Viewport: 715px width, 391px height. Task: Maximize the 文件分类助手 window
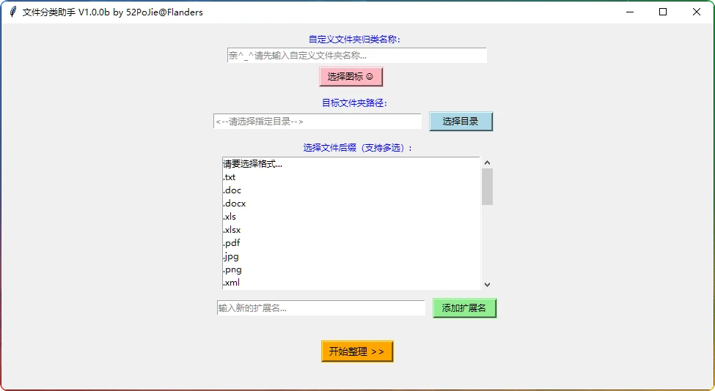663,12
